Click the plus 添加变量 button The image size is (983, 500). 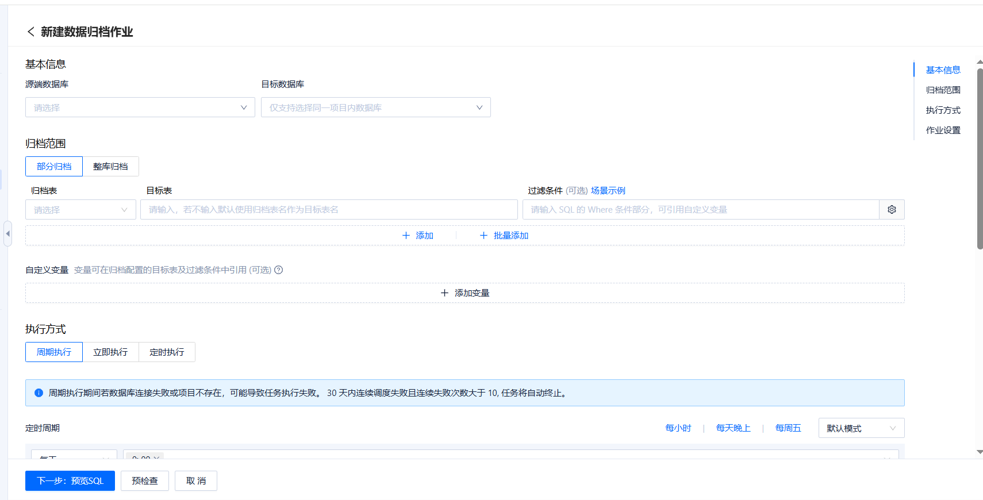[x=465, y=293]
